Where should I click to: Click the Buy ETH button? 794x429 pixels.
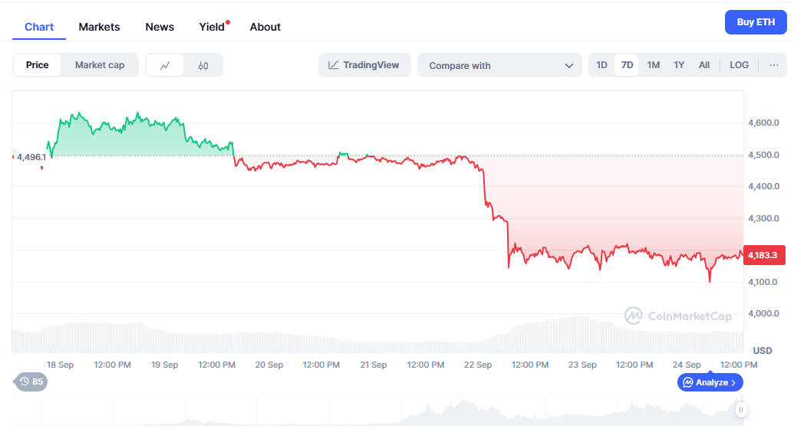click(x=756, y=22)
